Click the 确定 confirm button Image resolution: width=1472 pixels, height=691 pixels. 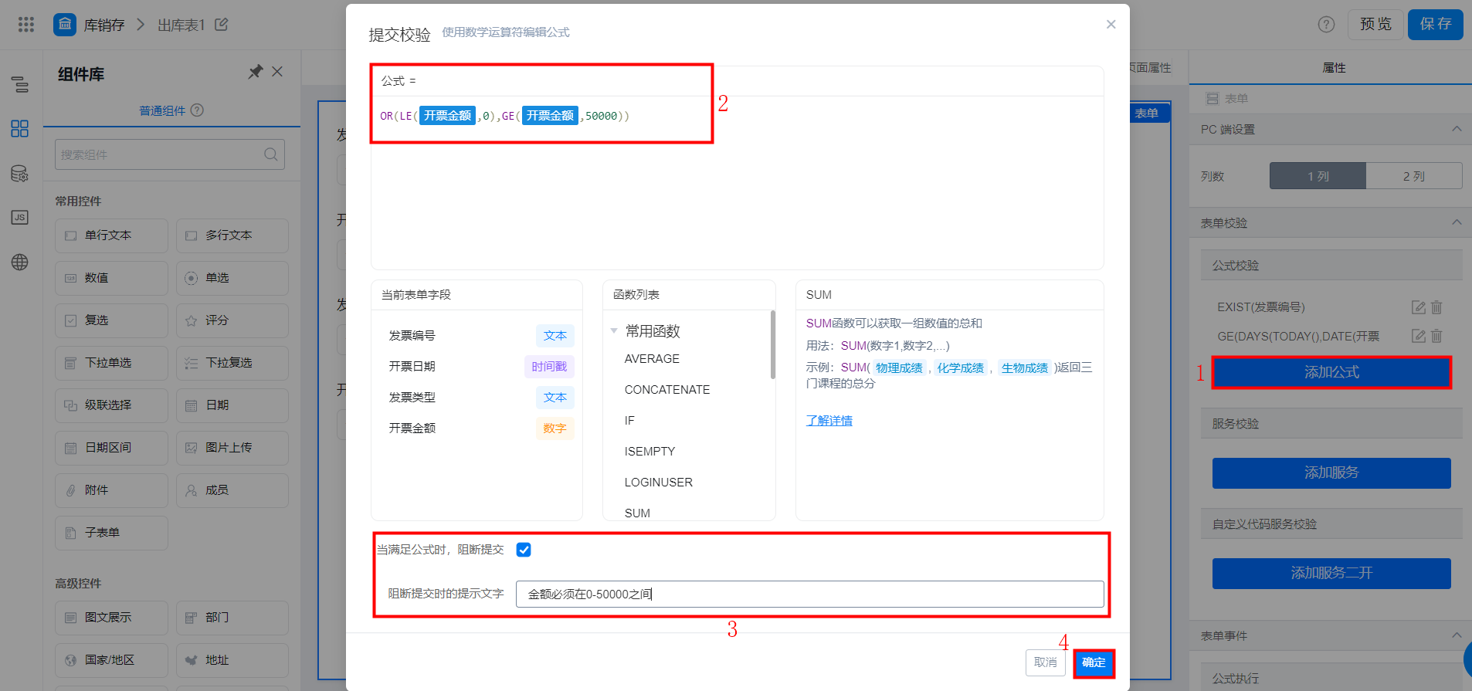1094,663
